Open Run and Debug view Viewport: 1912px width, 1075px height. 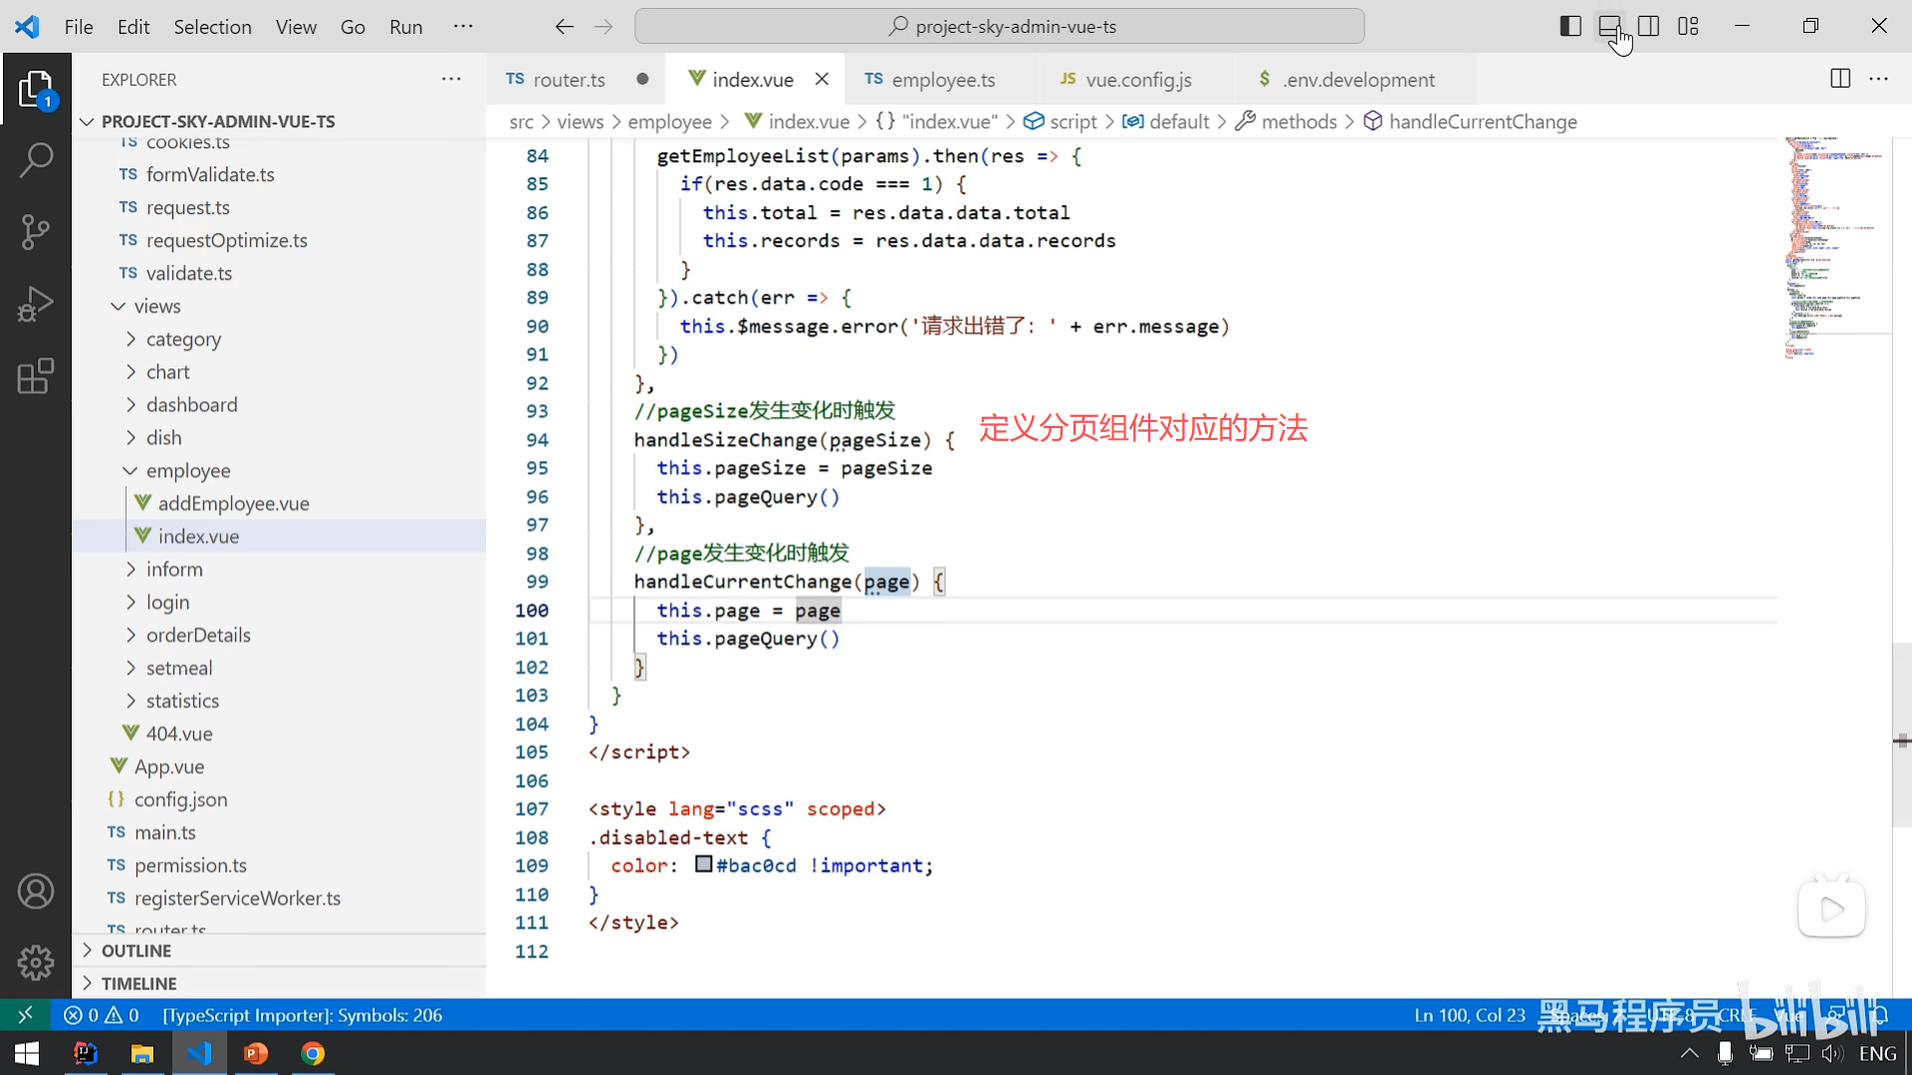[x=36, y=305]
